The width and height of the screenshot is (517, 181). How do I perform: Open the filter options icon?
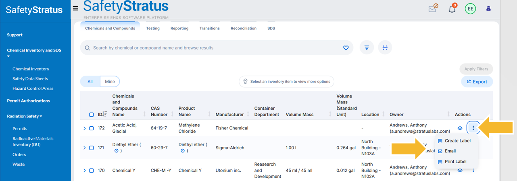coord(367,47)
